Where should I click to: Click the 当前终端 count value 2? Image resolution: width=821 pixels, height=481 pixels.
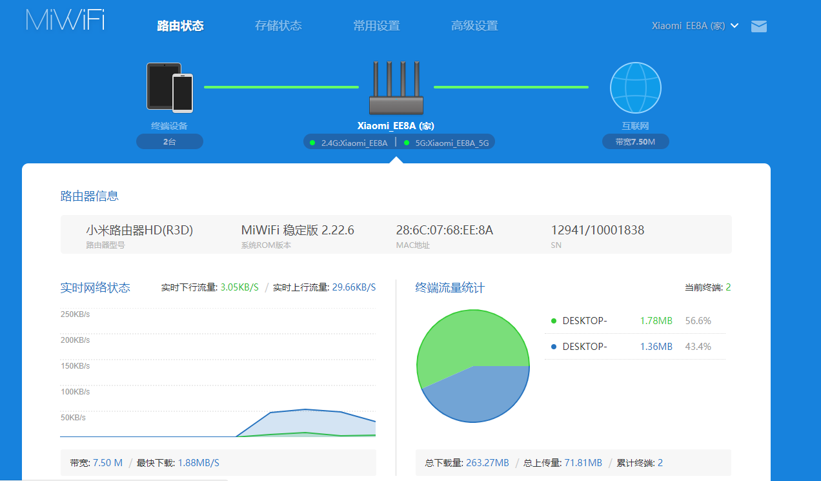point(728,287)
